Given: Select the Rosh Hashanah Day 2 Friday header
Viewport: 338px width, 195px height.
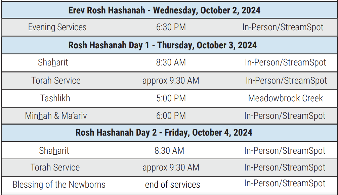Looking at the screenshot, I should [x=164, y=132].
